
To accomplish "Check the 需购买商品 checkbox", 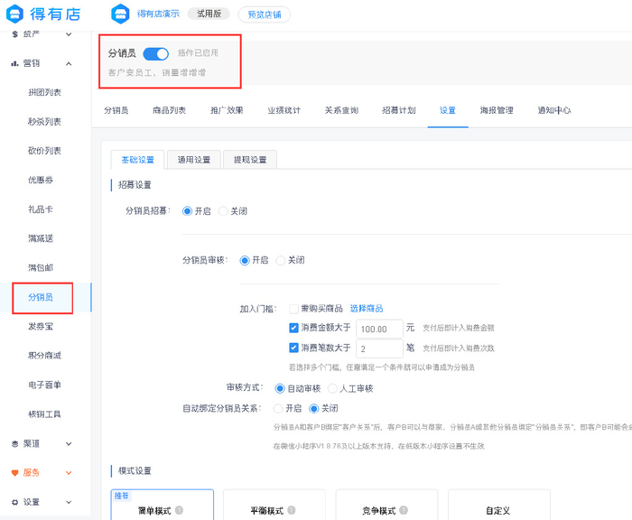I will [293, 309].
